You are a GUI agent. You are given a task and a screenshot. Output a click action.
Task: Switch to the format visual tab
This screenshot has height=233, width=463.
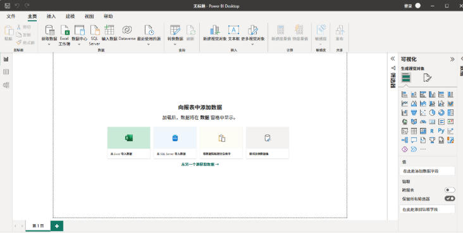[428, 78]
